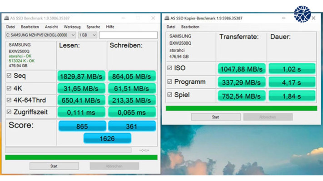Click the grey progress bar above the green one
The height and width of the screenshot is (181, 323).
tap(68, 150)
